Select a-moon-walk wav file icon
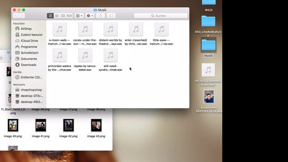288x162 pixels. pos(59,29)
